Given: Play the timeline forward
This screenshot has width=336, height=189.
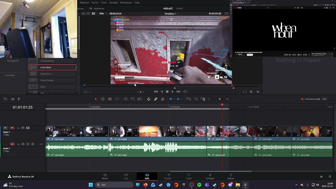Looking at the screenshot, I should pyautogui.click(x=172, y=92).
